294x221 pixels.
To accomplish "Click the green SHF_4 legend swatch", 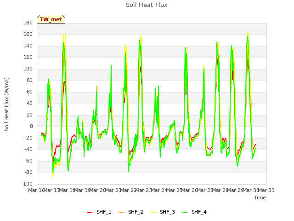I will pos(185,212).
